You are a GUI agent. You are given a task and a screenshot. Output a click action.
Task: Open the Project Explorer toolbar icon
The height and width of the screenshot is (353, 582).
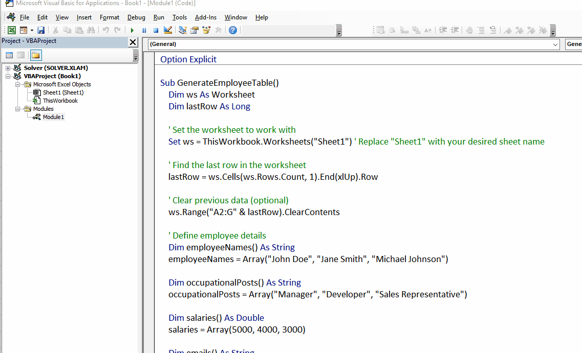tap(183, 30)
